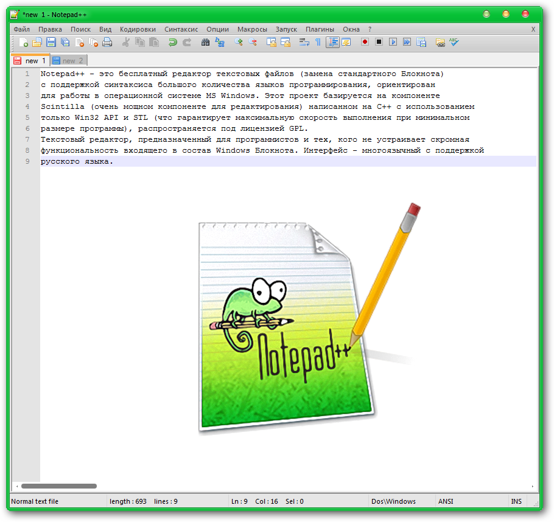The width and height of the screenshot is (554, 522).
Task: Click 'Normal text file' in the status bar
Action: 35,501
